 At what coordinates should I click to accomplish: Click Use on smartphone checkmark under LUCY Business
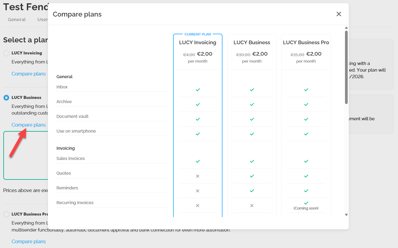point(252,134)
